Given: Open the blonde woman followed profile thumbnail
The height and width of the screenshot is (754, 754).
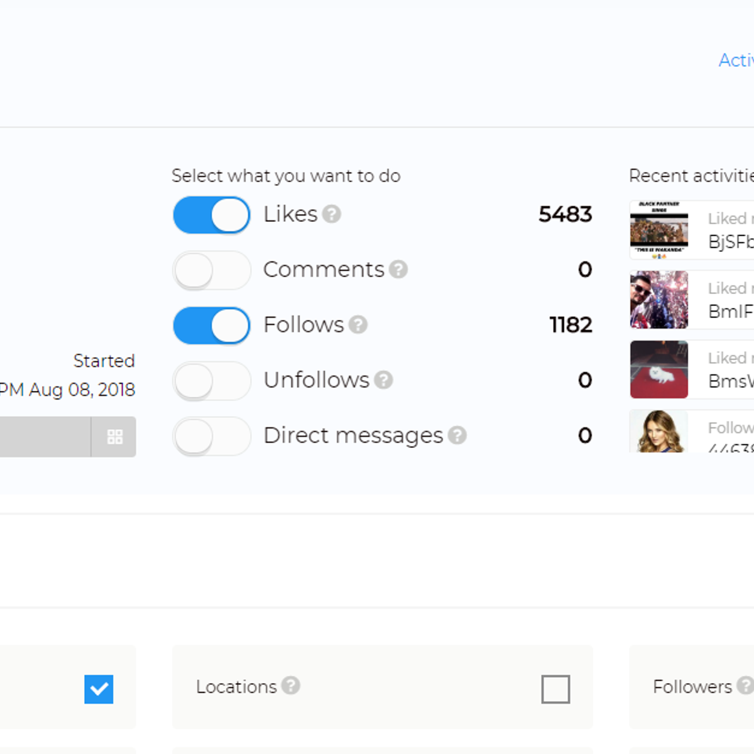Looking at the screenshot, I should [x=659, y=432].
